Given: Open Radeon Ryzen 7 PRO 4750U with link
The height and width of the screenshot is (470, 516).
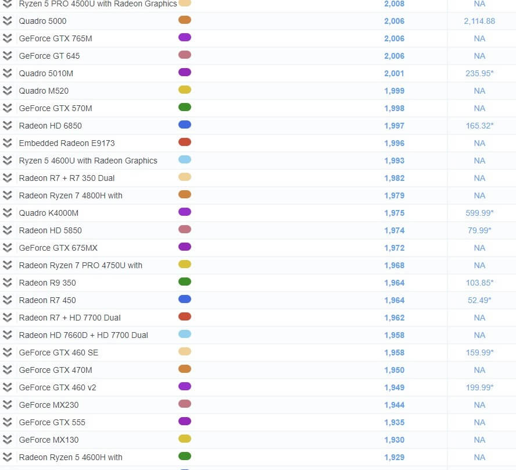Looking at the screenshot, I should (x=80, y=265).
